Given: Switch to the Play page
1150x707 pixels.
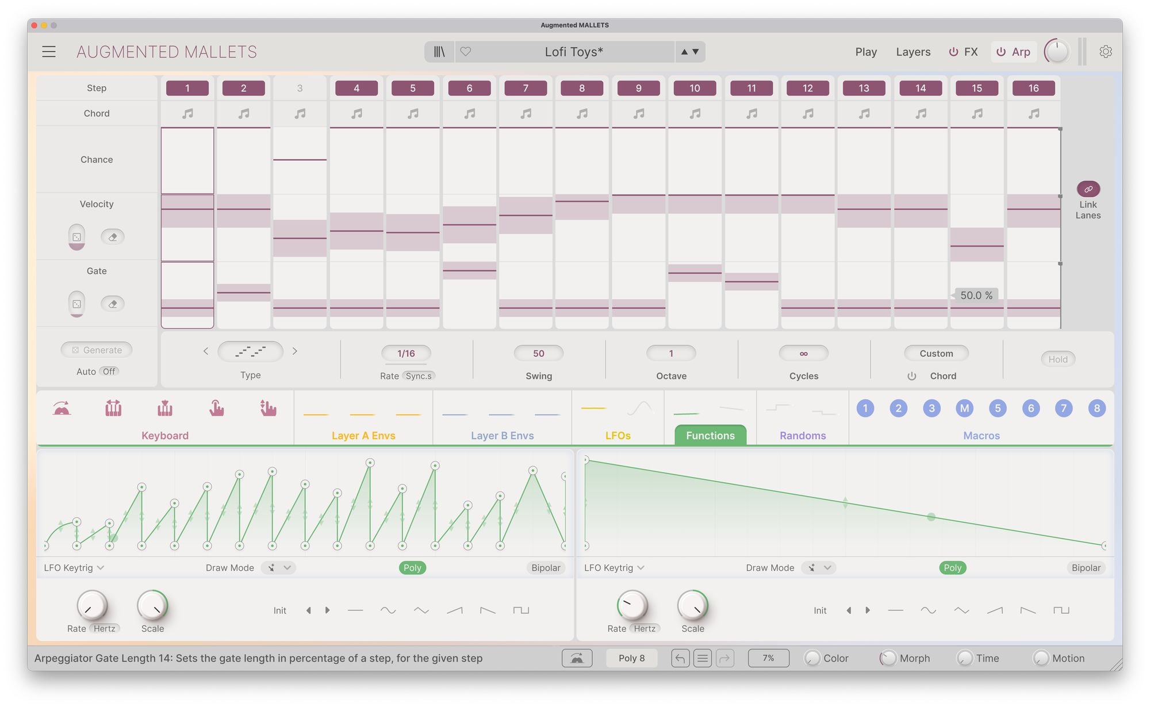Looking at the screenshot, I should click(x=866, y=52).
